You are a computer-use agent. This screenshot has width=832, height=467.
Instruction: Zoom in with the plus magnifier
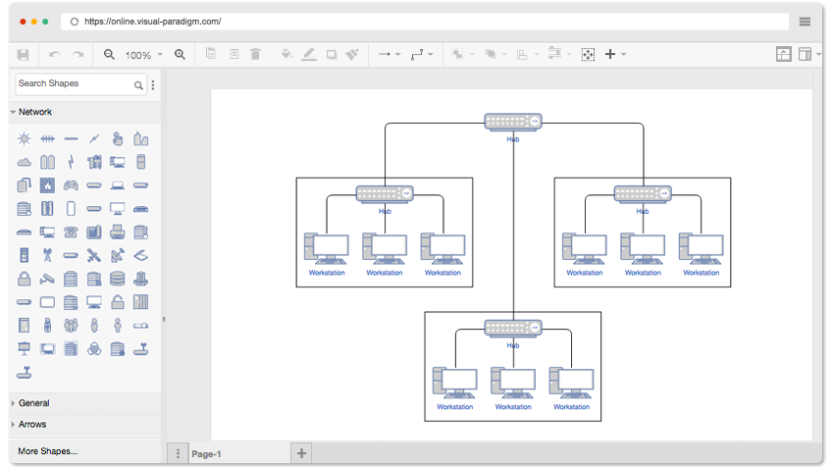[180, 54]
